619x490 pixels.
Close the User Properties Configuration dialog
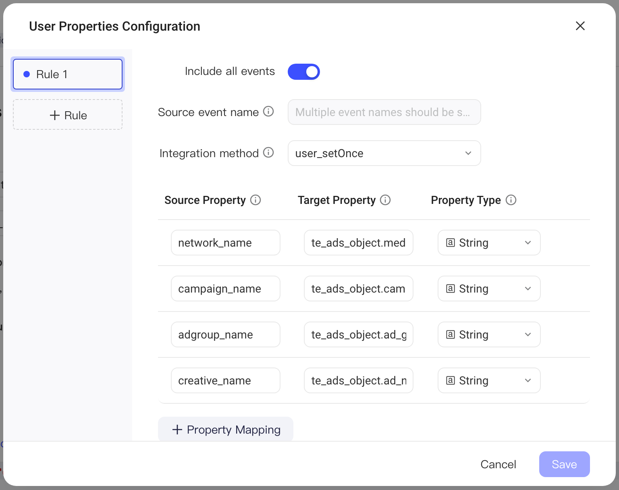[580, 26]
